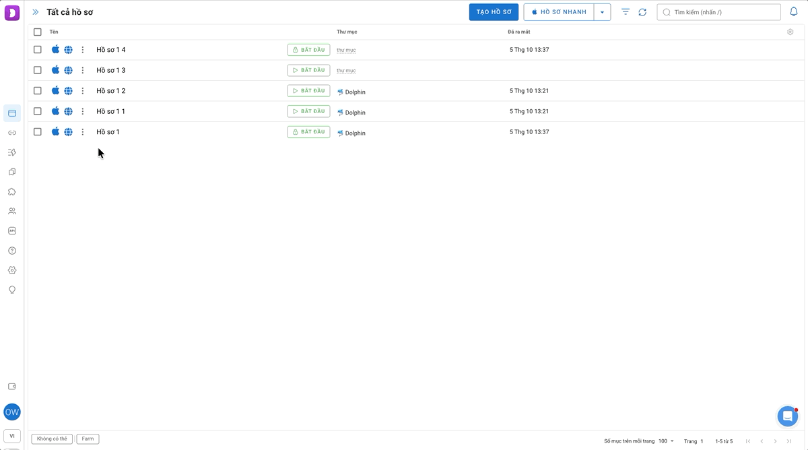Click the HỒ SƠ NHANH button
Image resolution: width=808 pixels, height=450 pixels.
click(559, 12)
